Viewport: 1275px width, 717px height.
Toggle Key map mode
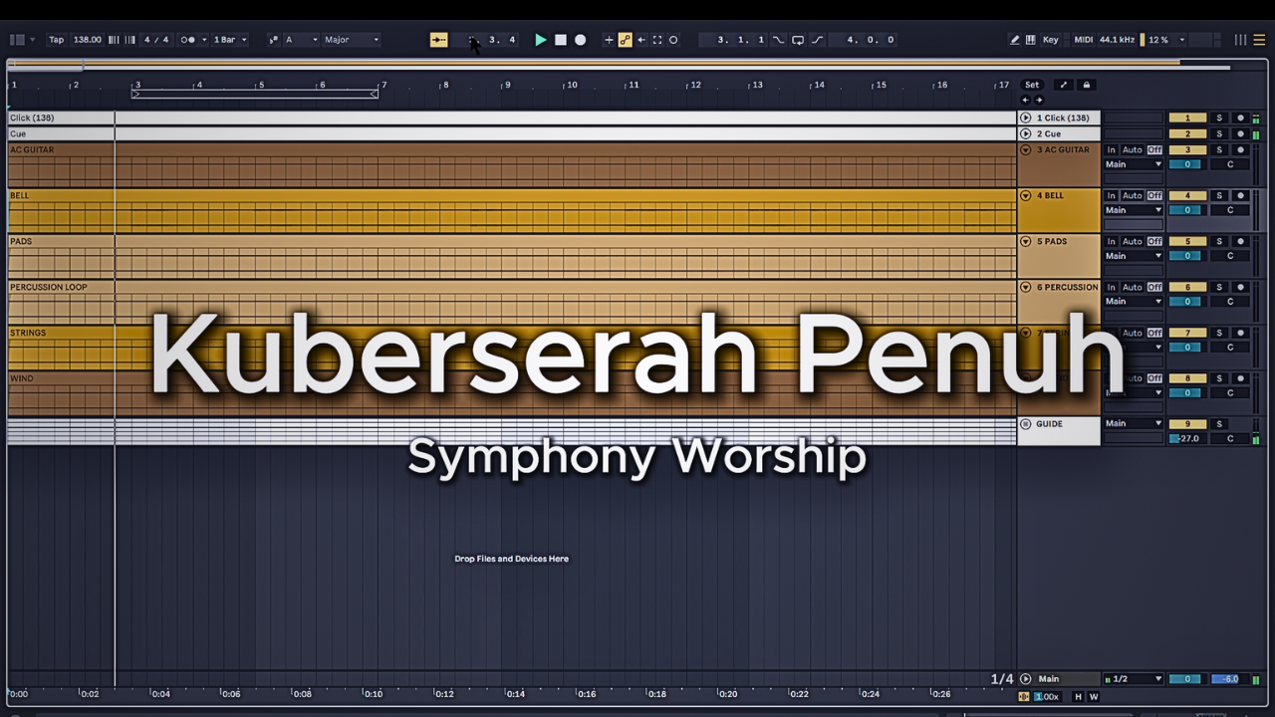[1051, 40]
